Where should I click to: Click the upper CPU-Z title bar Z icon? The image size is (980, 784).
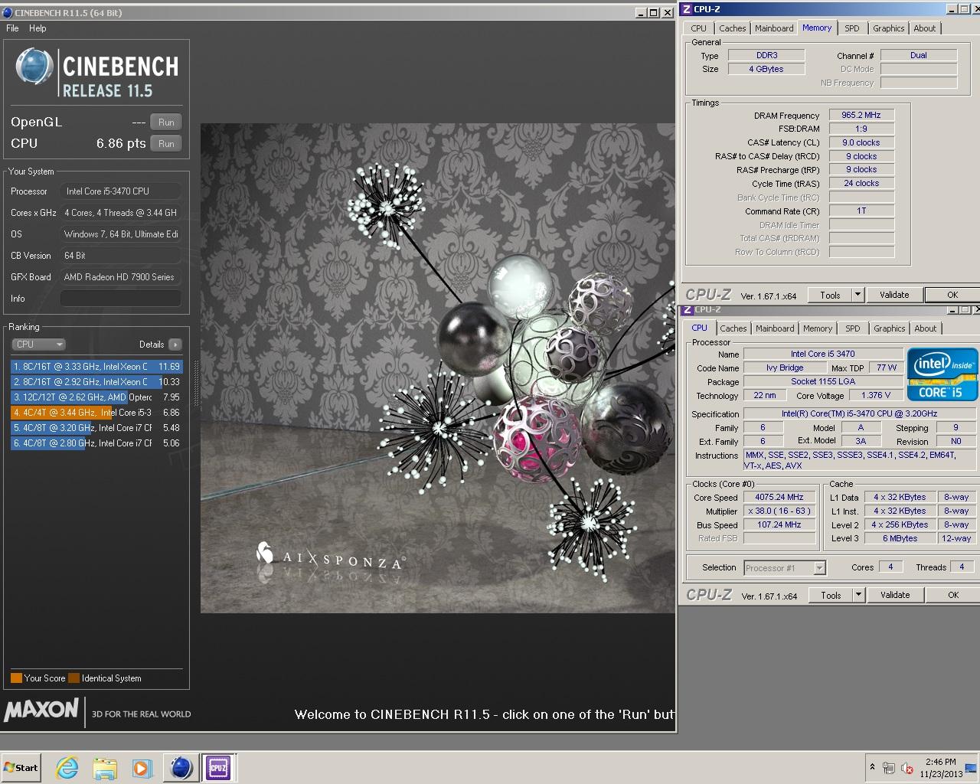tap(687, 9)
